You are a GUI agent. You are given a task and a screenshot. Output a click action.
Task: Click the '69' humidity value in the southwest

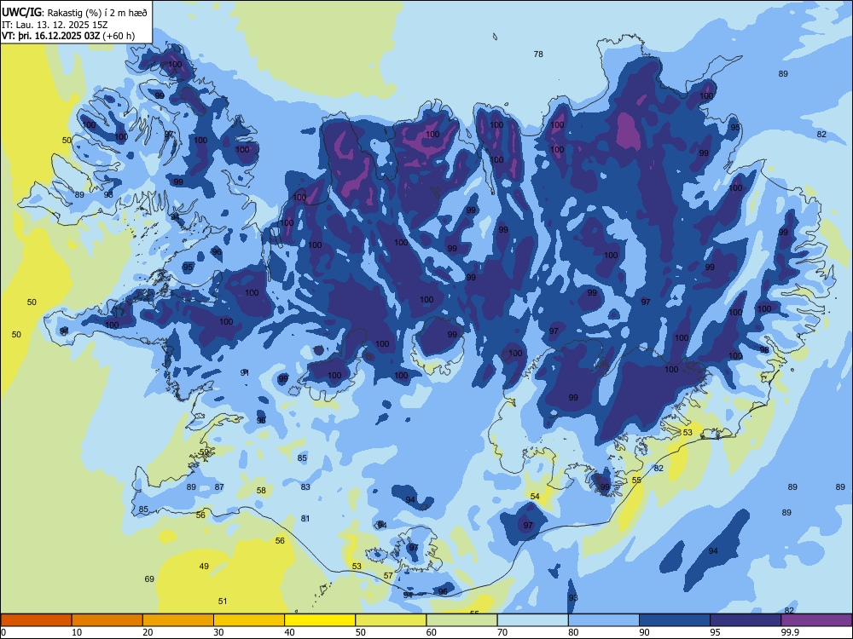149,579
